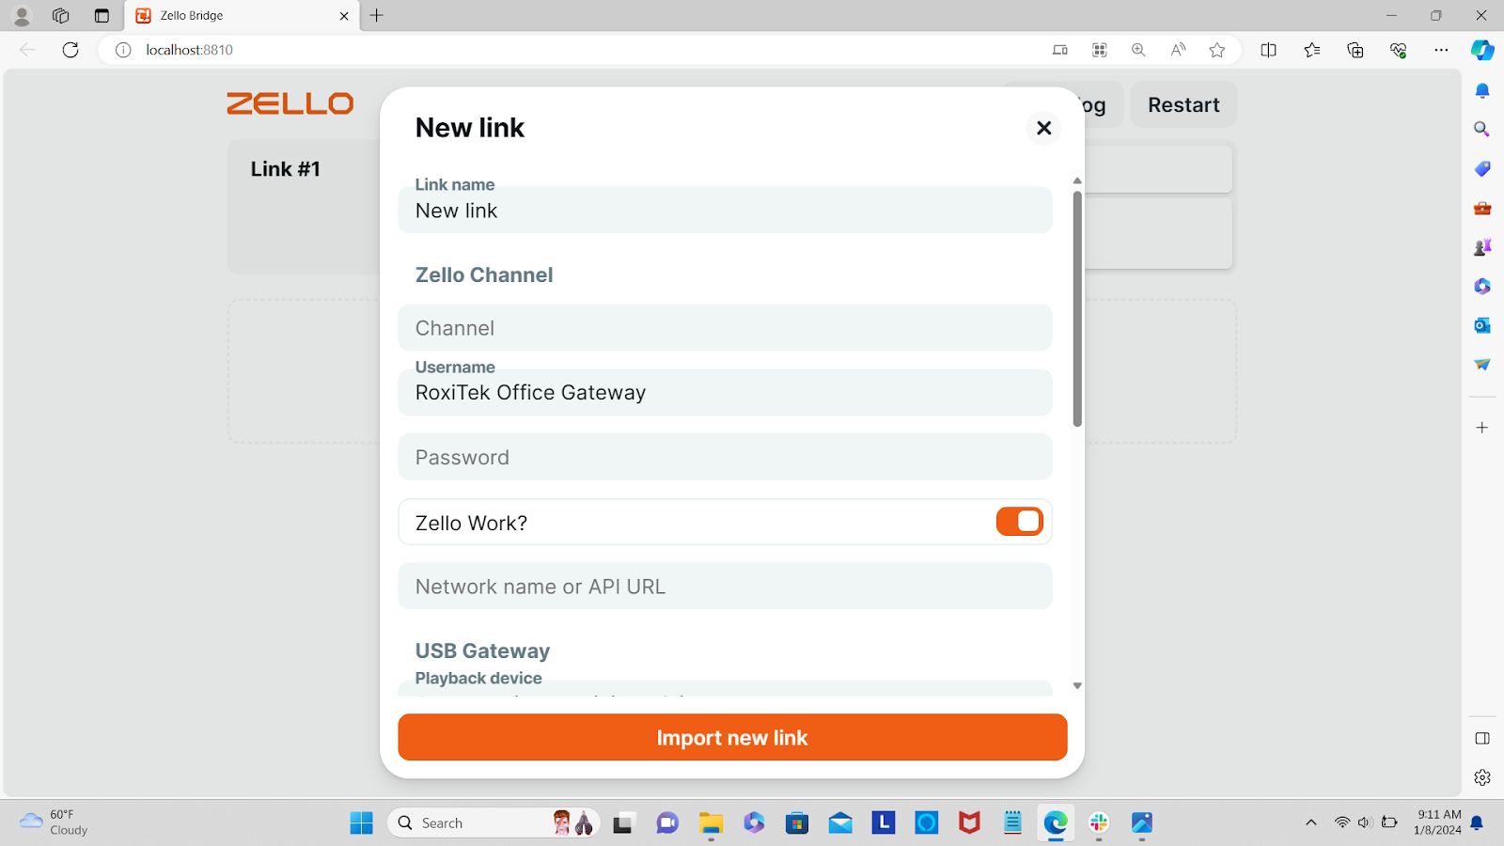
Task: Click the dialog scrollbar up arrow
Action: click(1077, 180)
